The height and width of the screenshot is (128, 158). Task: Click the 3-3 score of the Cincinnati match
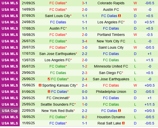tap(85, 98)
